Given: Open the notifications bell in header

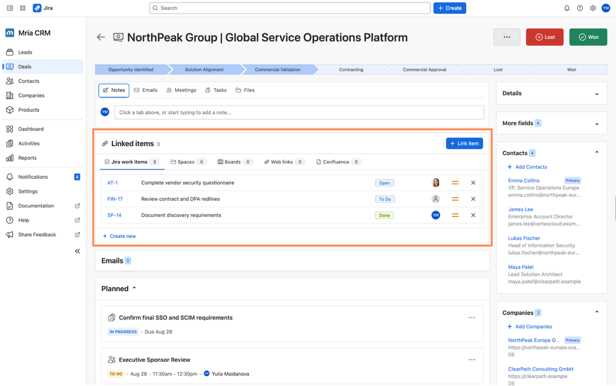Looking at the screenshot, I should pos(567,8).
